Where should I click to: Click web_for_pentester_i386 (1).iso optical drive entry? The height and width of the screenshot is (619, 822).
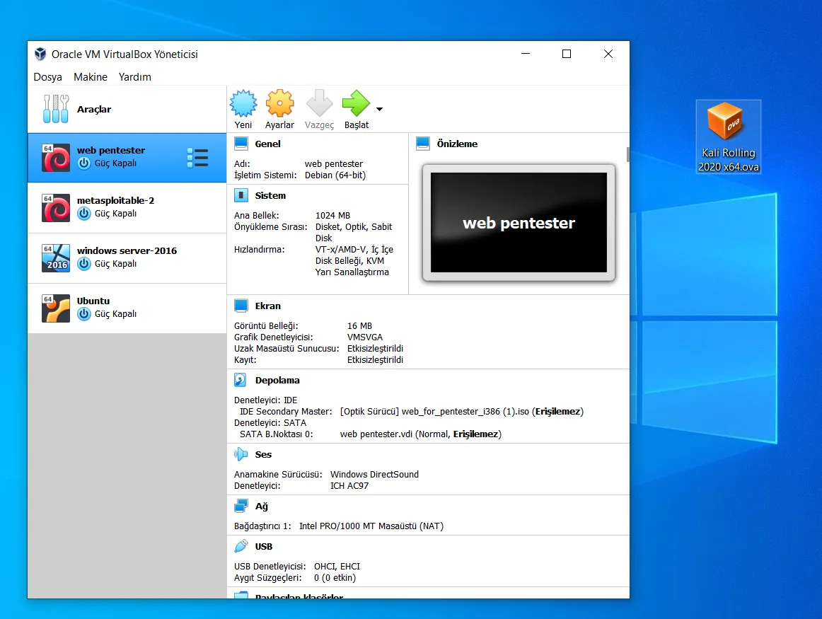461,412
